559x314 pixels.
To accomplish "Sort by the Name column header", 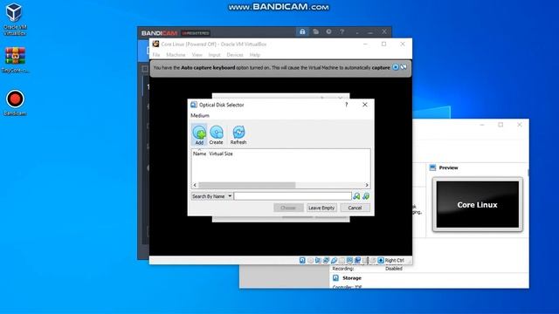I will (x=200, y=154).
